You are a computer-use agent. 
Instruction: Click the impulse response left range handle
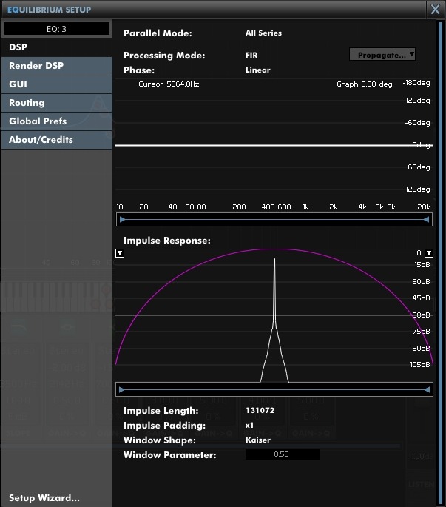tap(121, 389)
